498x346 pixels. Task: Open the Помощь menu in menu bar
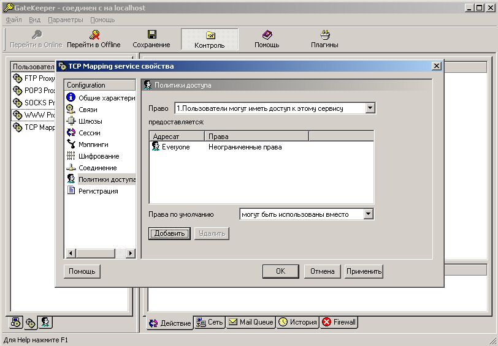pos(102,20)
